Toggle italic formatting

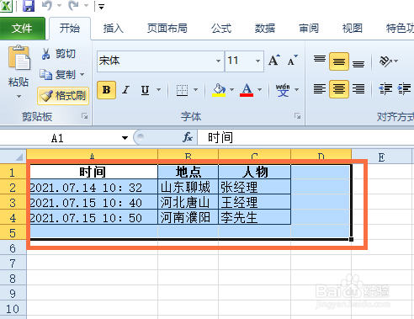pos(126,90)
